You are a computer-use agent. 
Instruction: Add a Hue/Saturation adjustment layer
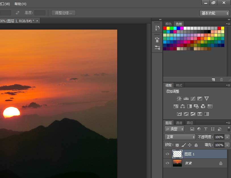(175, 106)
